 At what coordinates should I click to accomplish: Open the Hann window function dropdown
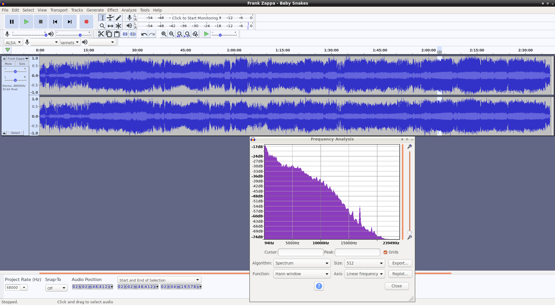tap(302, 274)
